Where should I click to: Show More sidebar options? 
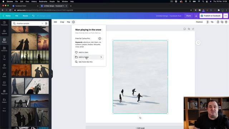[4, 109]
